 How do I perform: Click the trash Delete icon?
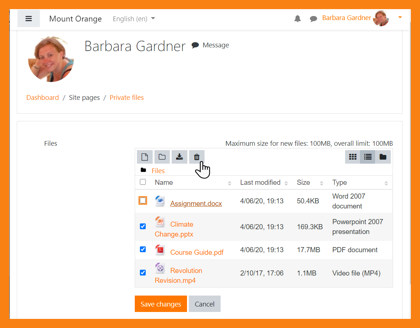coord(197,157)
